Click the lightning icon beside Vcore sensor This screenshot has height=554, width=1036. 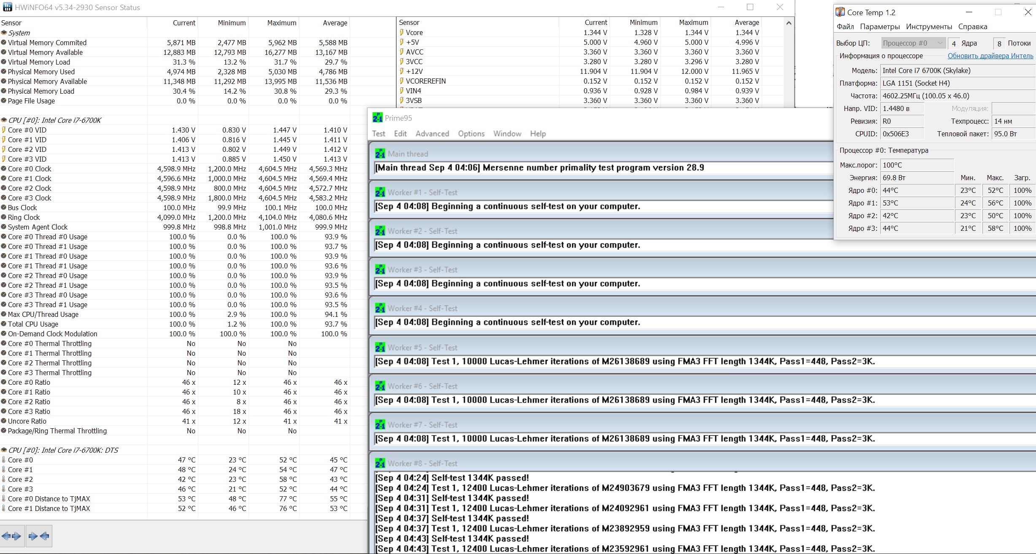coord(401,32)
